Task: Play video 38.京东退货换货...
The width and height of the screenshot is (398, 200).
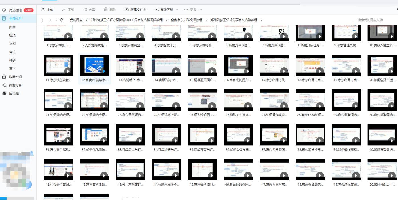Action: [x=320, y=140]
